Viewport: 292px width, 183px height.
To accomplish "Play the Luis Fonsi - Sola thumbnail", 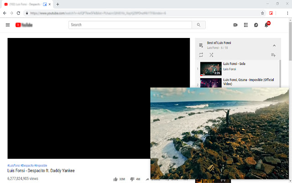I will coord(211,69).
